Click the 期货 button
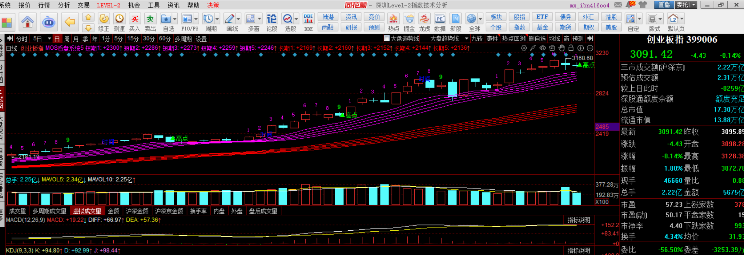Screen dimensions: 744x255 coord(565,27)
